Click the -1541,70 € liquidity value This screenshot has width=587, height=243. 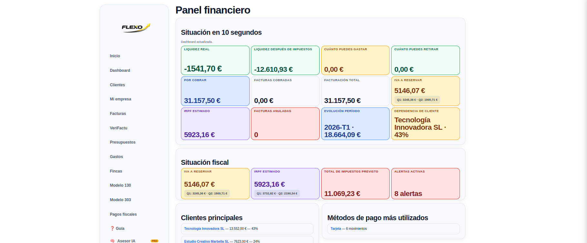coord(203,69)
